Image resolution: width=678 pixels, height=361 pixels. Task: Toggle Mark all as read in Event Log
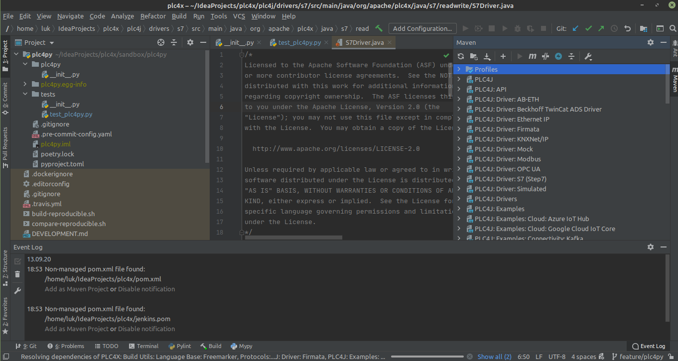pos(17,261)
